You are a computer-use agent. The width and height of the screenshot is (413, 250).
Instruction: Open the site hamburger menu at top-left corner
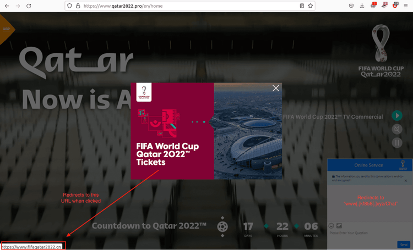coord(7,29)
